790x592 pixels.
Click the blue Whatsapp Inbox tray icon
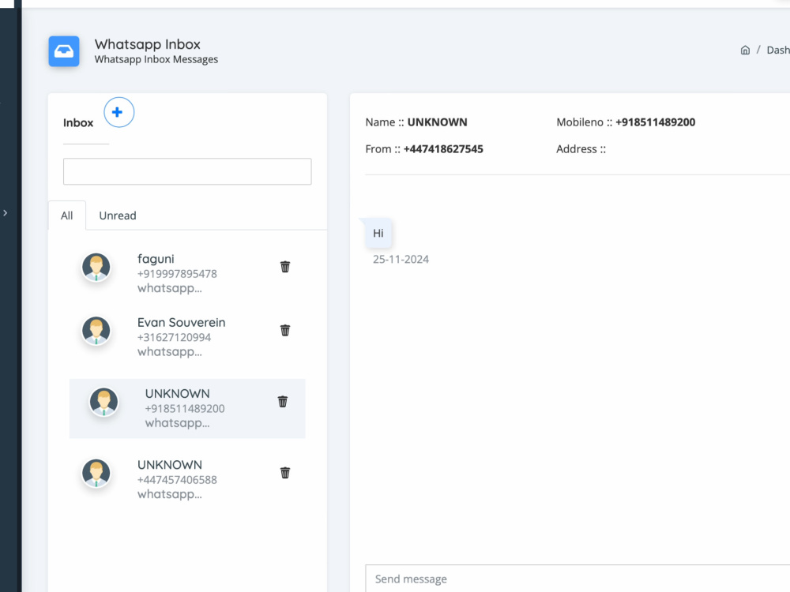[x=63, y=51]
